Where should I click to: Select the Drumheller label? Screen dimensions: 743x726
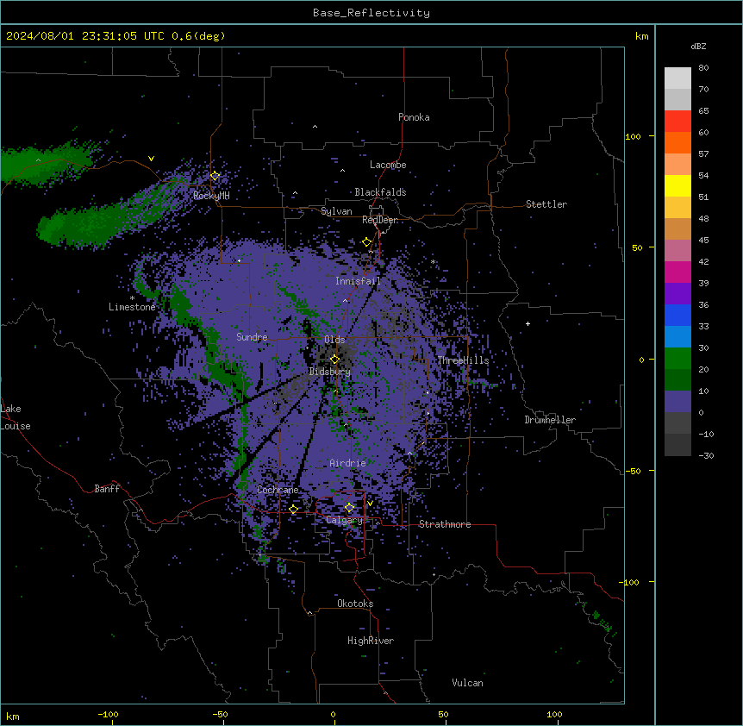550,420
